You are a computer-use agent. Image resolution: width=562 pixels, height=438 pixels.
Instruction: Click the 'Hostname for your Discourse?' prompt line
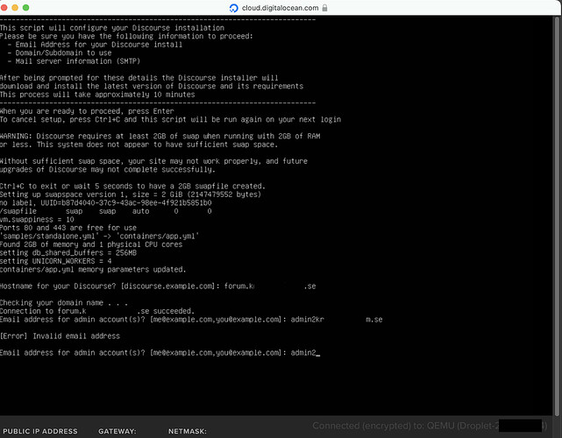[x=158, y=286]
